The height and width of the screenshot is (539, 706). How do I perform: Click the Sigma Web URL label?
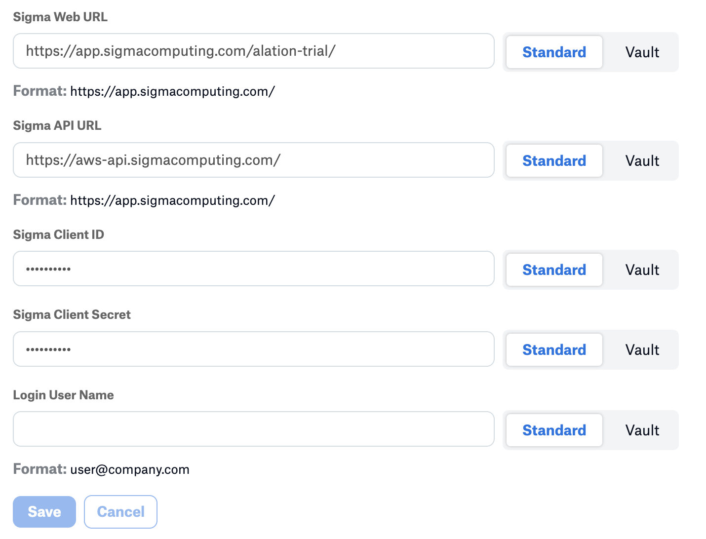(60, 17)
